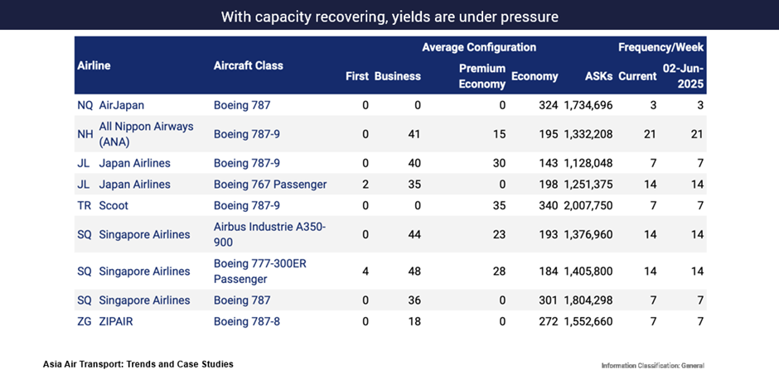Open the ZIPAIR airline link
Screen dimensions: 779x384
tap(116, 321)
